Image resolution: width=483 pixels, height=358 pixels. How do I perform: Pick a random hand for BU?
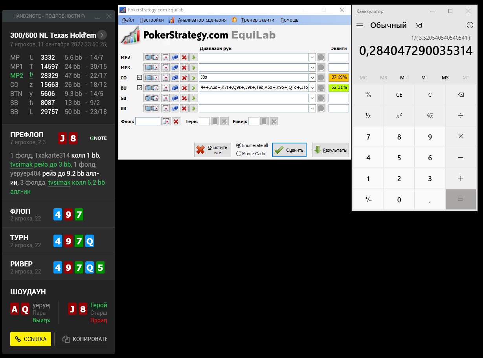click(174, 88)
